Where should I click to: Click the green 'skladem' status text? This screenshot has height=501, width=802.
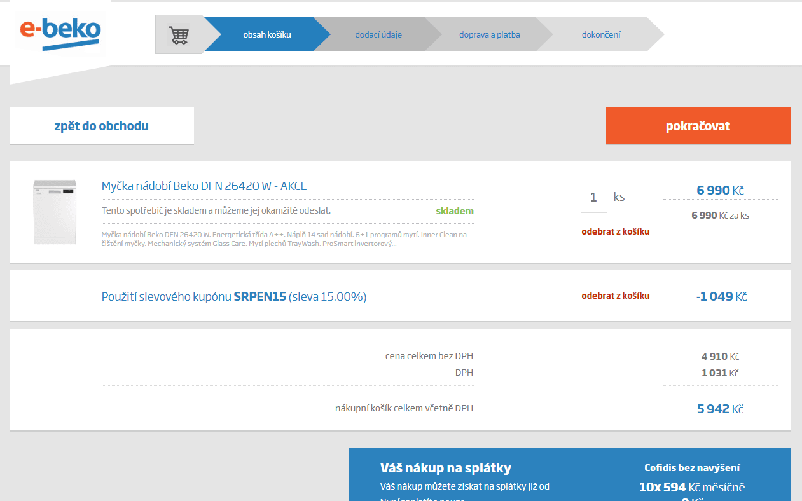tap(455, 211)
